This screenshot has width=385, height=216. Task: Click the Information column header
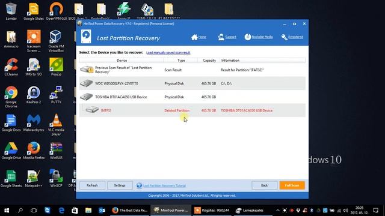point(262,60)
